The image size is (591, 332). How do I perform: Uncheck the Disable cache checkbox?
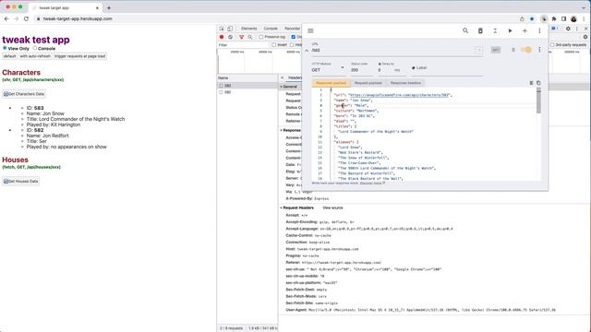click(294, 37)
